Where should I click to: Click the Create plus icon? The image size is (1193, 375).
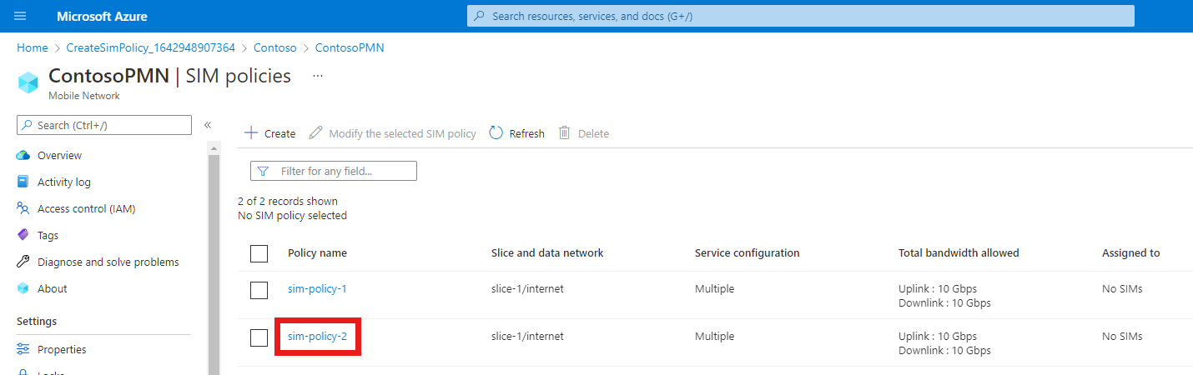pos(251,133)
